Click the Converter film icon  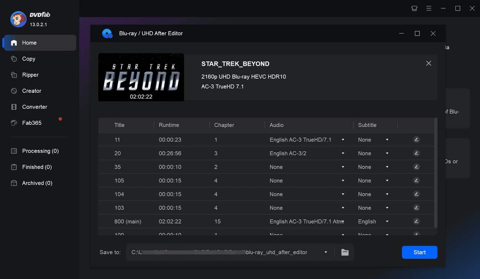14,107
